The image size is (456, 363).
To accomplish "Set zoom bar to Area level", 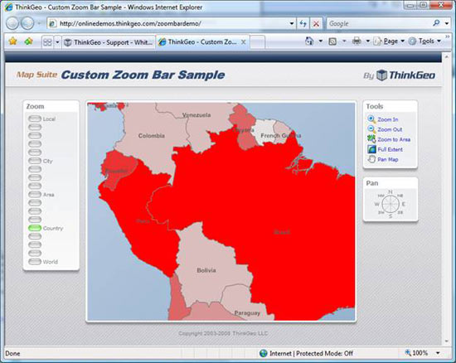I will (35, 194).
